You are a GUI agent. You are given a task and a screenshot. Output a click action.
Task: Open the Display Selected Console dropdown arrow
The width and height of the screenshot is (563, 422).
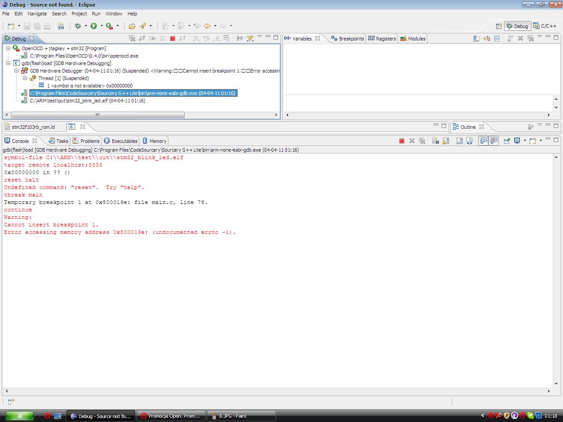click(x=525, y=141)
